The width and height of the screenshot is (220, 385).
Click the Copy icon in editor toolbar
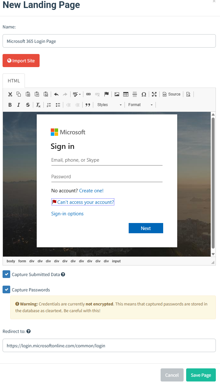[19, 94]
